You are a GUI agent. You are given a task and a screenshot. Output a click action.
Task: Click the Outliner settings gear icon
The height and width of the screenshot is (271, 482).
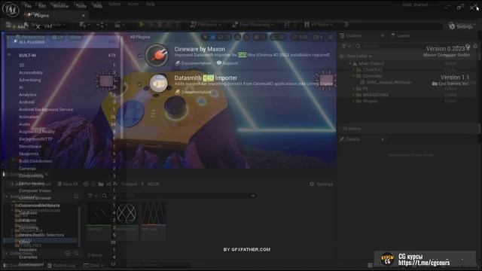tap(475, 46)
